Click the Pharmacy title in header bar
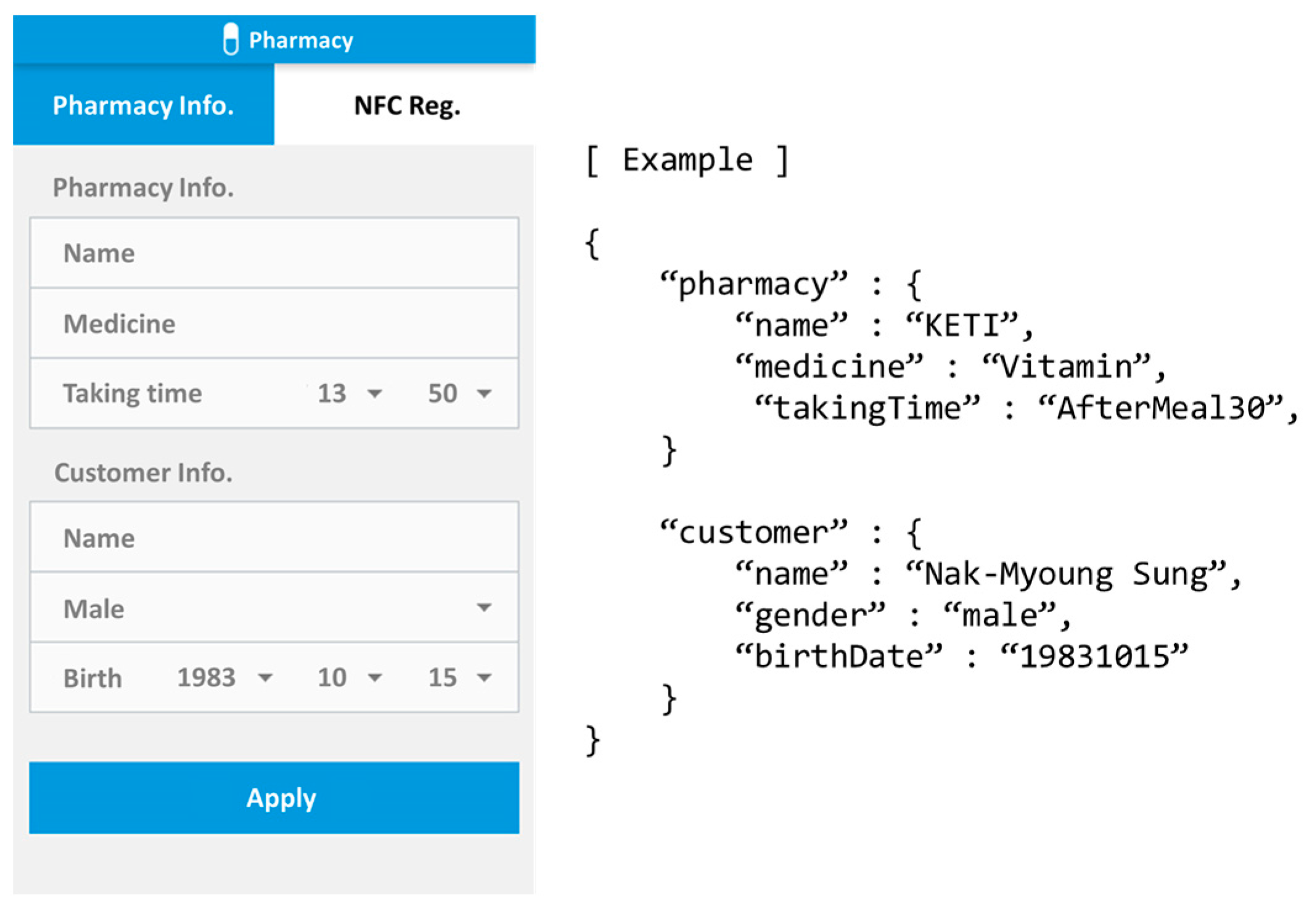Image resolution: width=1312 pixels, height=908 pixels. 301,40
